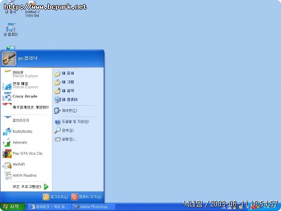The image size is (281, 211).
Task: Click the GTA Vice City icon
Action: [7, 154]
